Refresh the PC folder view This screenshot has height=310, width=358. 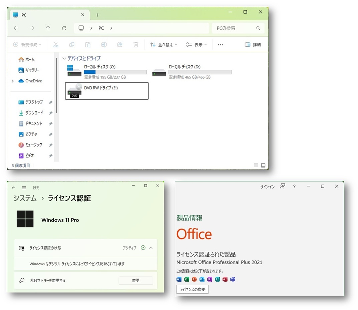click(x=64, y=28)
